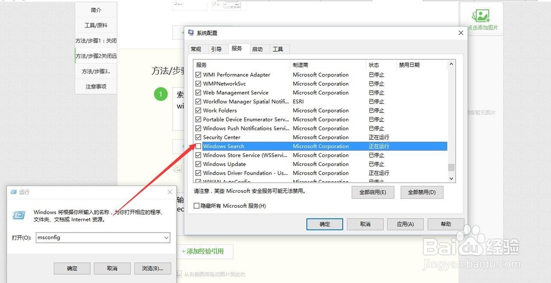Check the Windows Search service checkbox

point(198,146)
